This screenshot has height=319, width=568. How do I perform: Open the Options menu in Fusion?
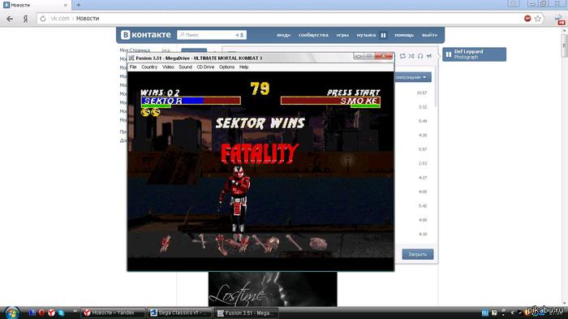pos(226,67)
